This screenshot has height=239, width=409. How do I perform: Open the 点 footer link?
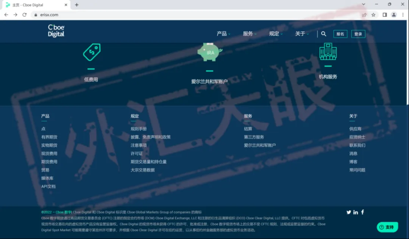pyautogui.click(x=43, y=129)
